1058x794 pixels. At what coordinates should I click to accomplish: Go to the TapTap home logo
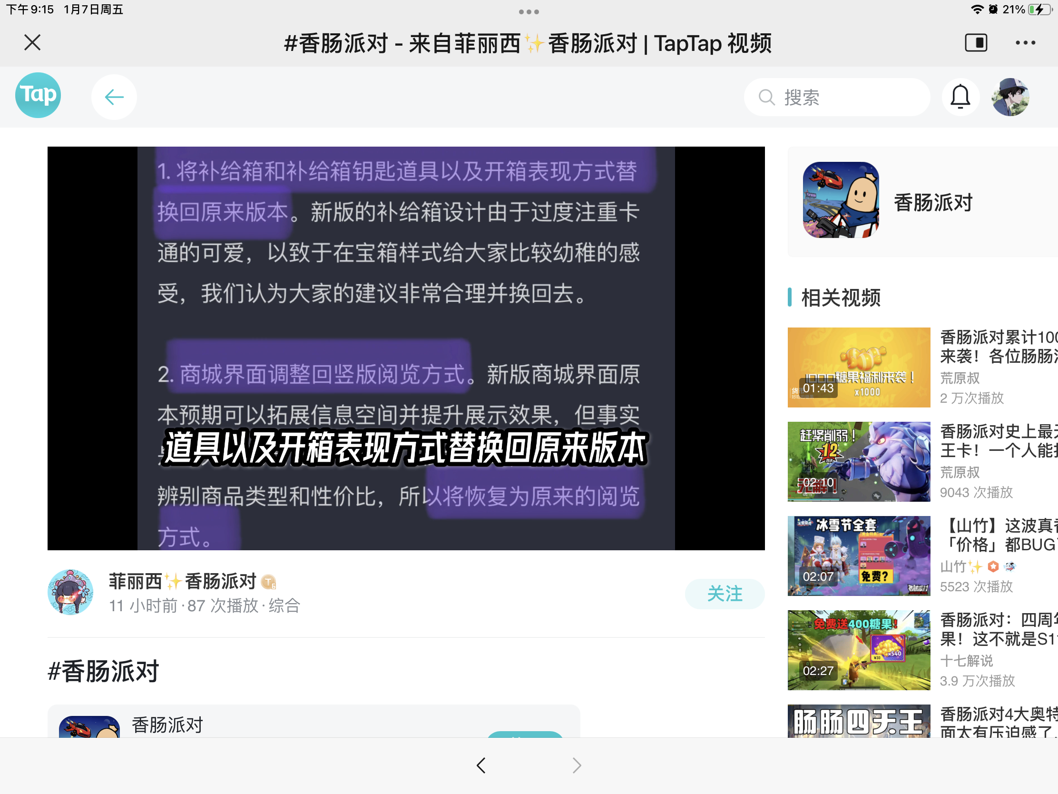(x=38, y=95)
